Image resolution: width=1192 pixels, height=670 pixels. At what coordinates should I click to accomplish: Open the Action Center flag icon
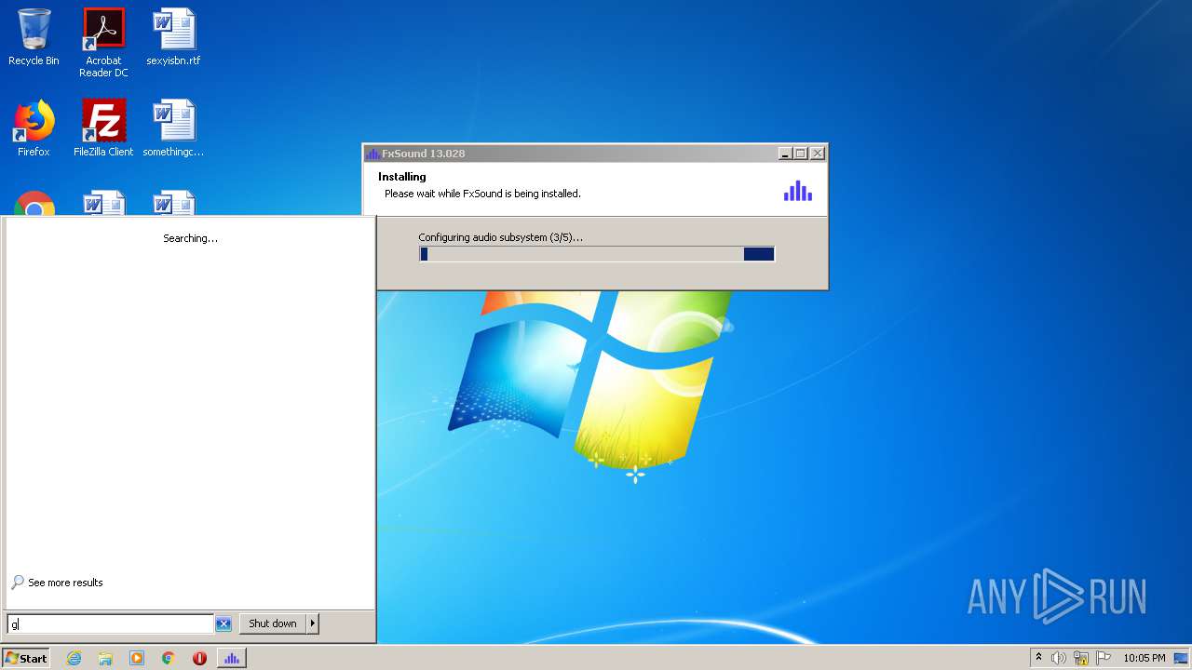[x=1104, y=658]
